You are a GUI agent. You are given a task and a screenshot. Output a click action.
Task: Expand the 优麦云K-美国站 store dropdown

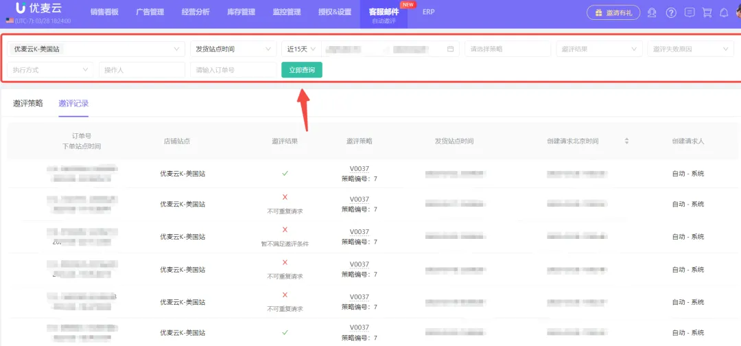96,49
